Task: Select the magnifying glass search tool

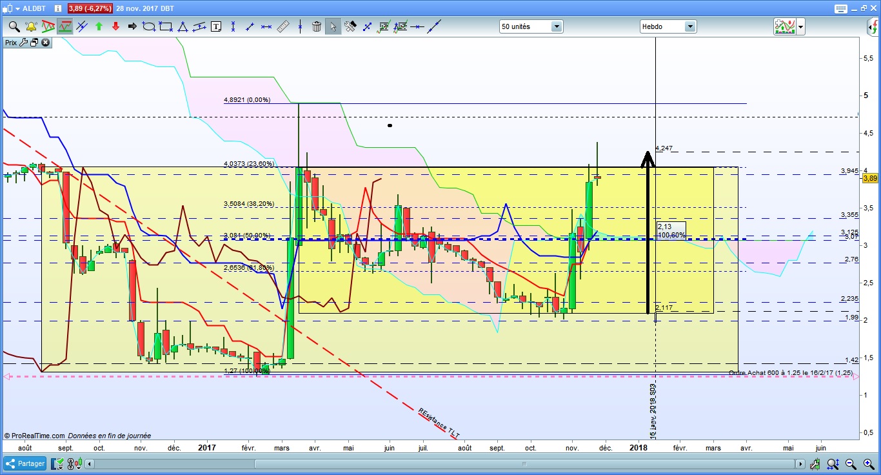Action: (x=14, y=26)
